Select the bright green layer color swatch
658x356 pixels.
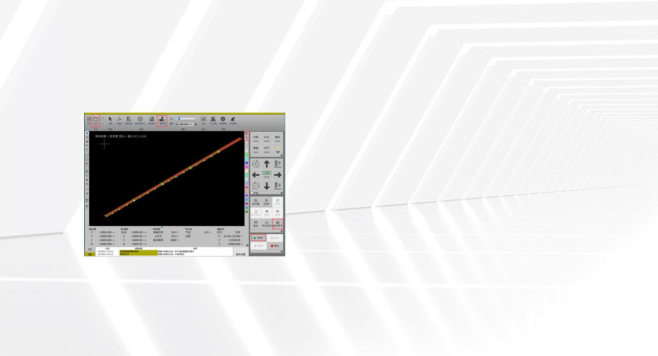coord(246,155)
